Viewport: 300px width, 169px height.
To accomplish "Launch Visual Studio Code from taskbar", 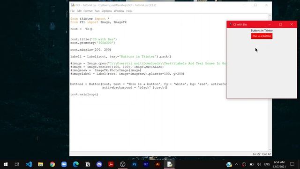I will coord(29,164).
